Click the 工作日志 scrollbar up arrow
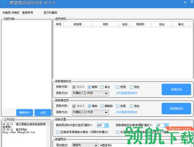 tap(48, 125)
